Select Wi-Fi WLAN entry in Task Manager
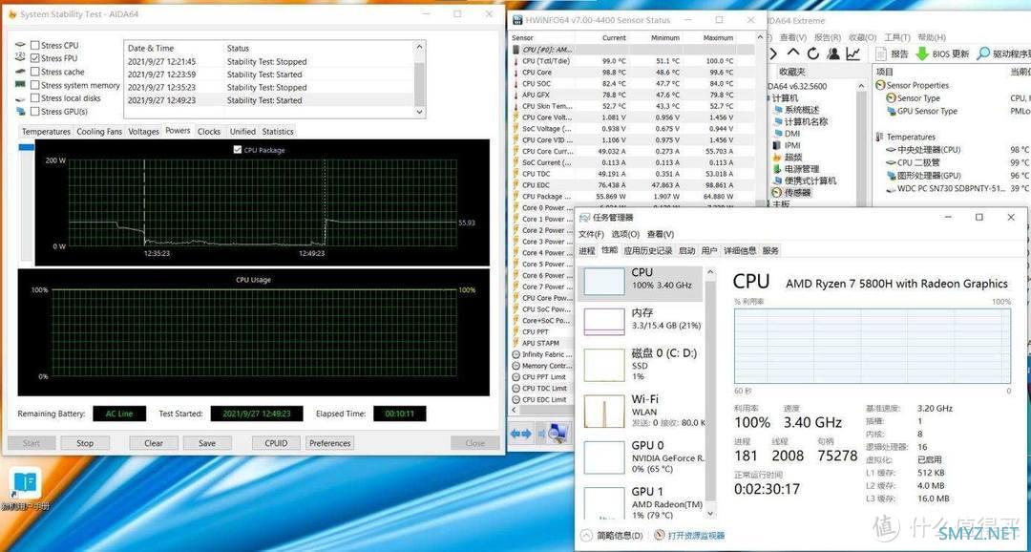 coord(642,411)
